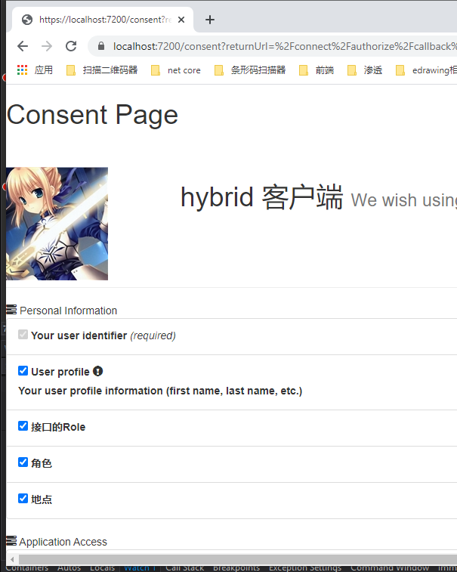
Task: Switch to the Locals tab
Action: click(102, 568)
